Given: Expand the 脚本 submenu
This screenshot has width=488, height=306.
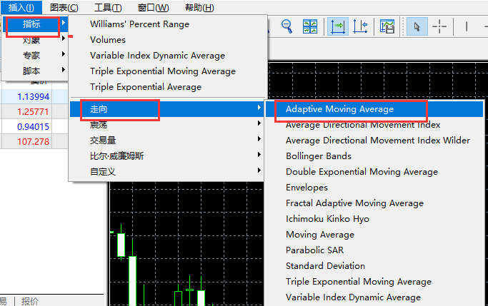Looking at the screenshot, I should click(36, 71).
